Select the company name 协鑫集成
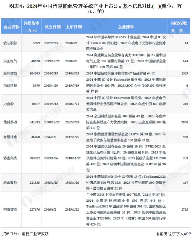This screenshot has height=240, width=191. tap(10, 158)
